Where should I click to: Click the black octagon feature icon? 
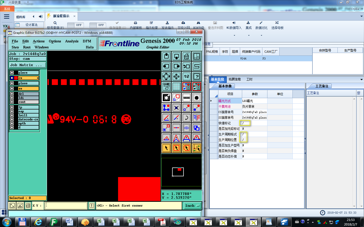tap(197, 98)
